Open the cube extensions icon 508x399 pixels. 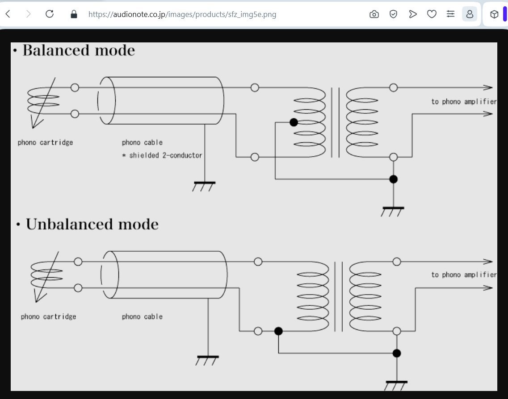point(494,14)
